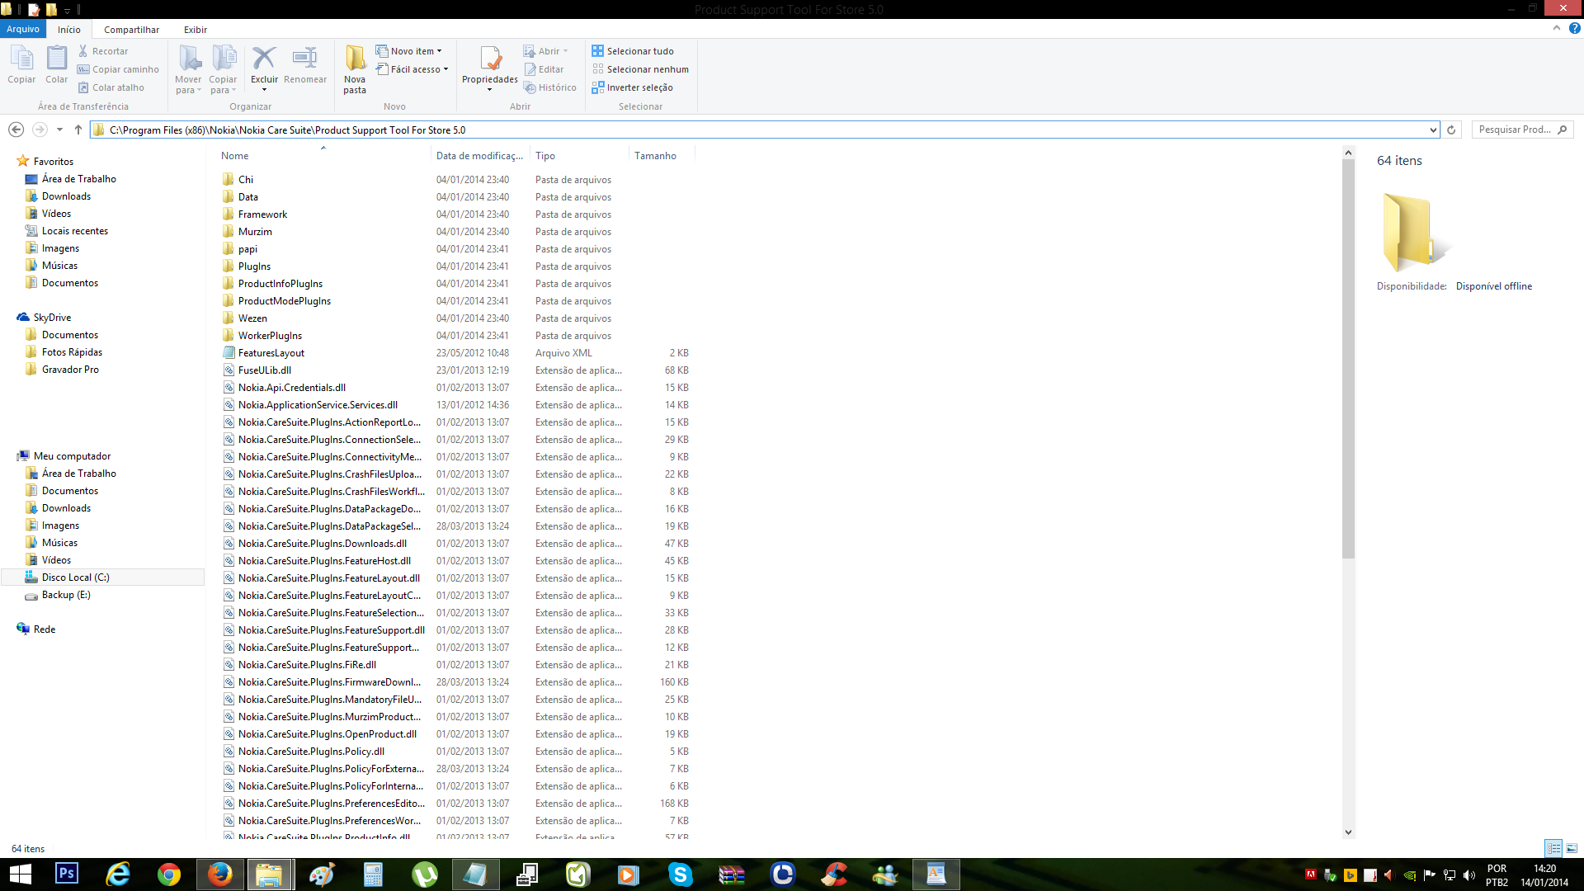Open the Compartilhar ribbon tab

point(131,30)
